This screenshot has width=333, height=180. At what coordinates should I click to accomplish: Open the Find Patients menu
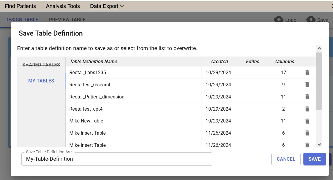[20, 6]
